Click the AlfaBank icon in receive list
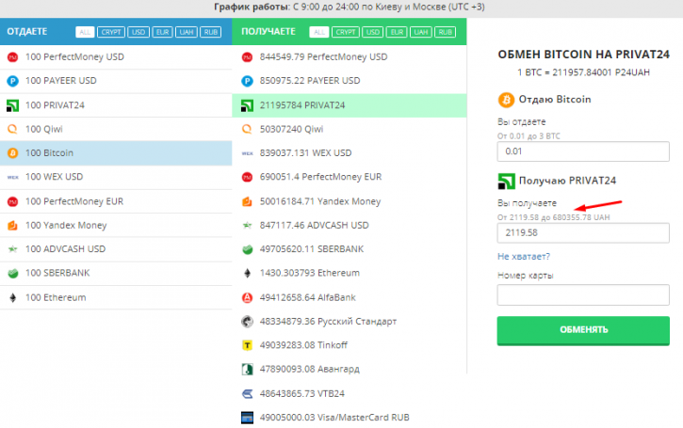The image size is (683, 428). click(247, 297)
